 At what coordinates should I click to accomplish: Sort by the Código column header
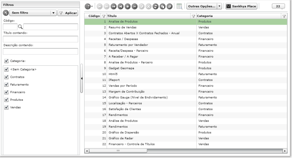pos(94,16)
